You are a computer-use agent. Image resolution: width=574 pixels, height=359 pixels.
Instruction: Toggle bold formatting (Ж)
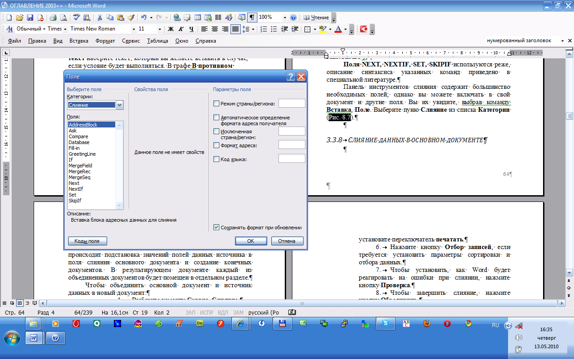pos(170,29)
